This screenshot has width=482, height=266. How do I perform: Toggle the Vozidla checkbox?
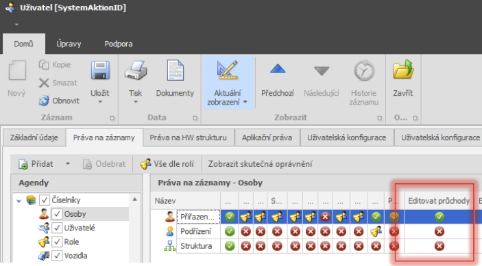pyautogui.click(x=57, y=256)
